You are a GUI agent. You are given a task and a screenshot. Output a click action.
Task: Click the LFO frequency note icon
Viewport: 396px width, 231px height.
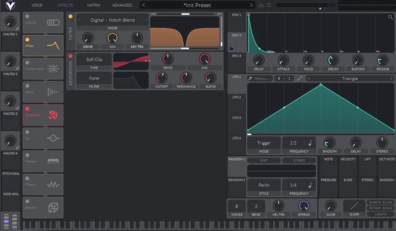310,143
